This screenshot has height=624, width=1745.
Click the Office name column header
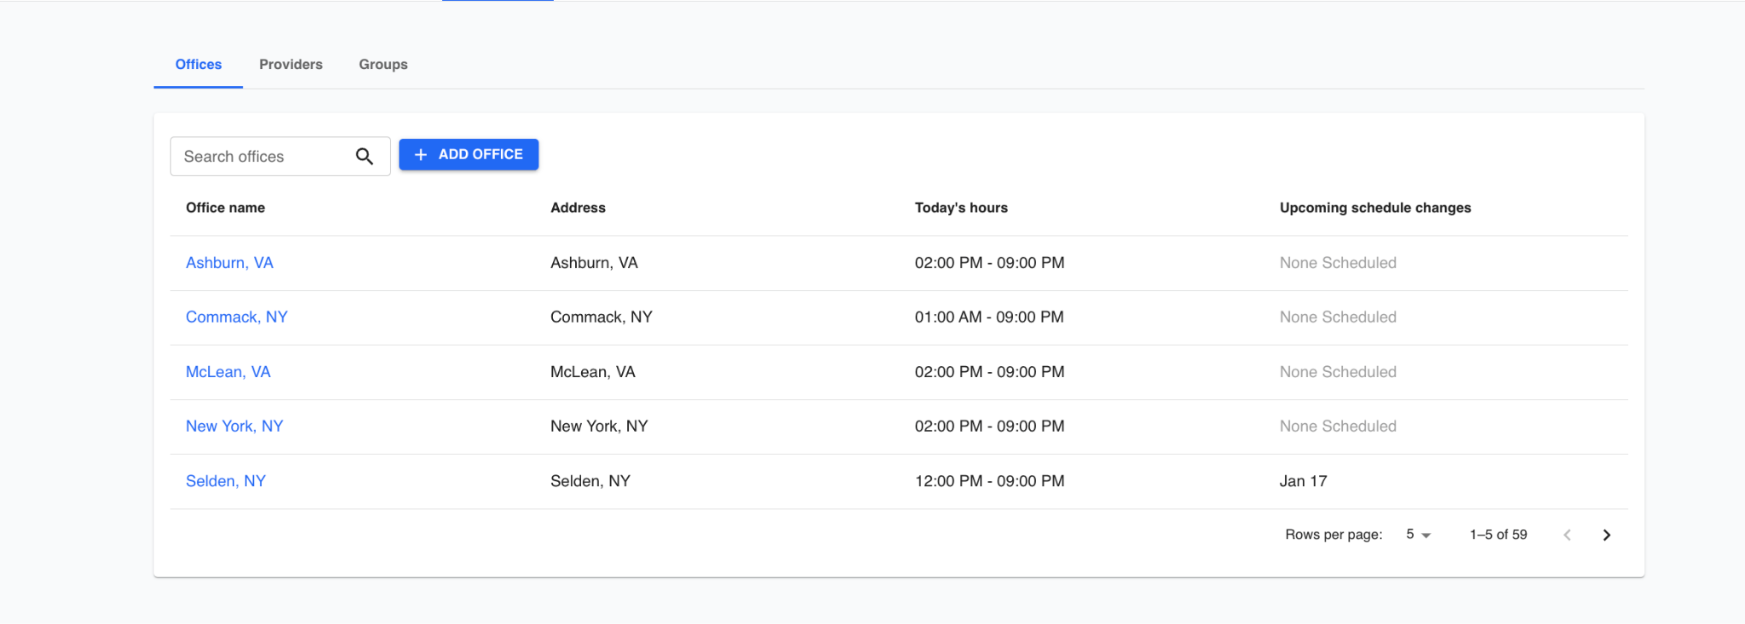point(225,208)
